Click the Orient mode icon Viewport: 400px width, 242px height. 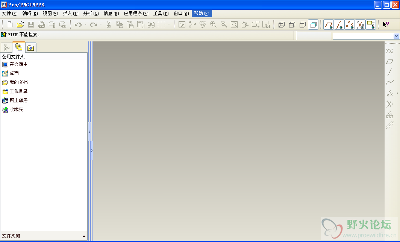[x=203, y=24]
